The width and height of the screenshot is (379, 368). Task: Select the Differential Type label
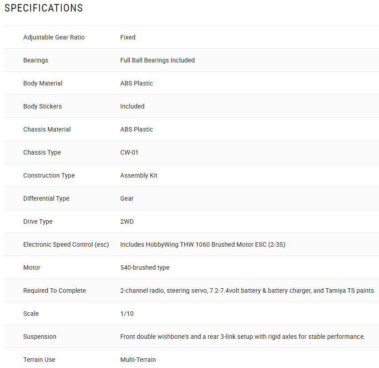[x=47, y=198]
